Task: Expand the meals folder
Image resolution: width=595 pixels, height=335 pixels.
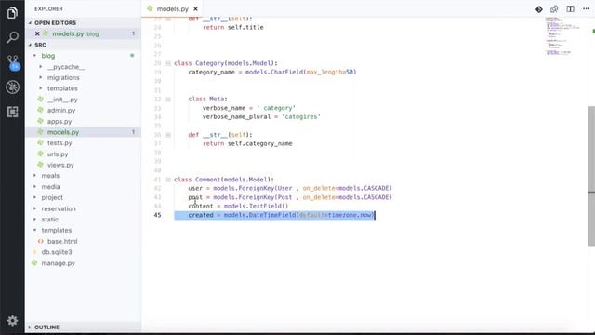Action: pos(35,176)
